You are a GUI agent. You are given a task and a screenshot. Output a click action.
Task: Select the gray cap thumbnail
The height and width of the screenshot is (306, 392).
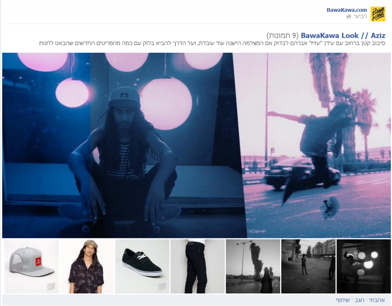click(x=31, y=266)
